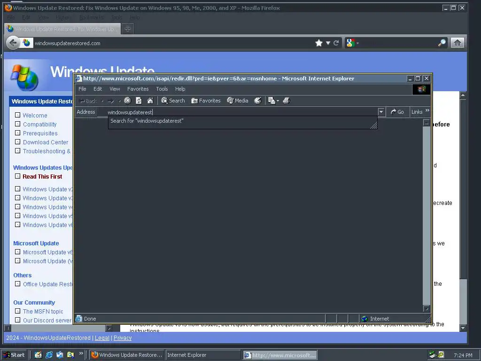The width and height of the screenshot is (481, 361).
Task: Open Favorites pane in Internet Explorer toolbar
Action: [x=206, y=101]
